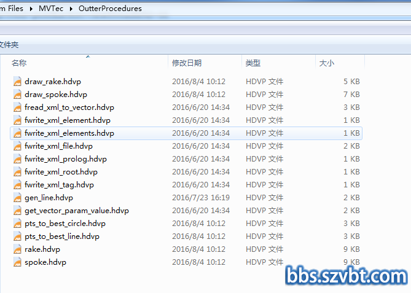Viewport: 411px width, 293px height.
Task: Sort files by 修改日期 column header
Action: pyautogui.click(x=187, y=63)
